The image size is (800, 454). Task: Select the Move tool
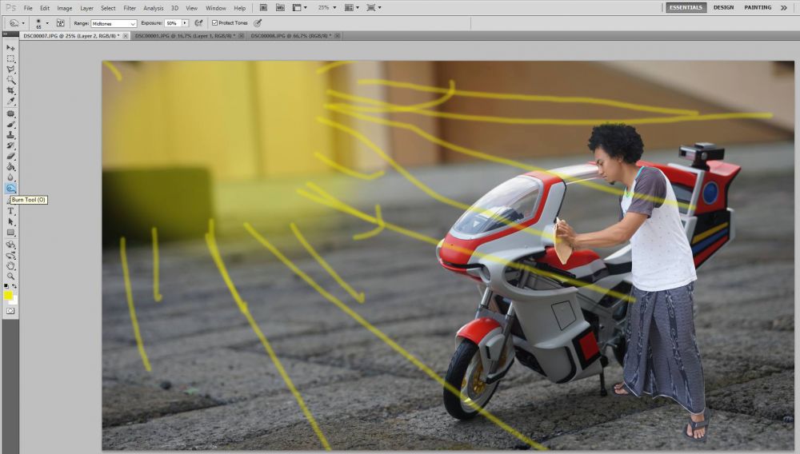click(x=10, y=47)
